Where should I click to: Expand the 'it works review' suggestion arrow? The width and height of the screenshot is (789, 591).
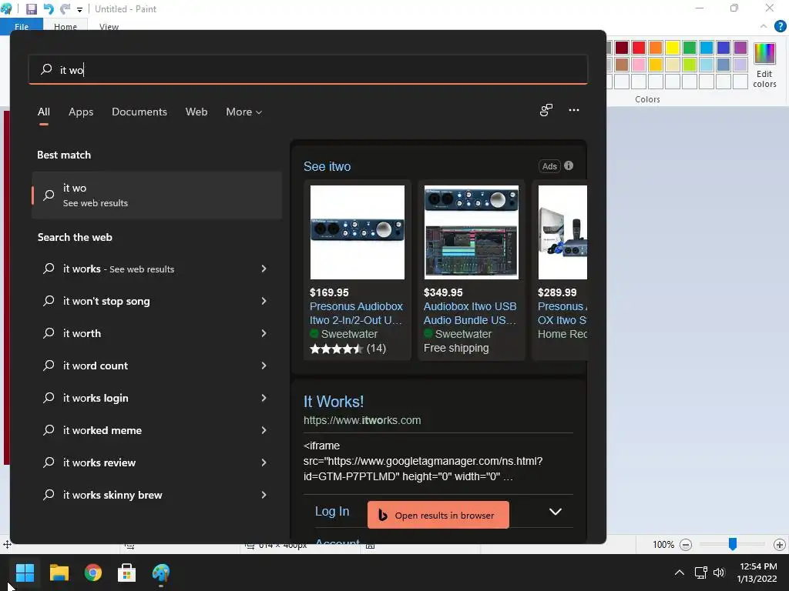click(x=264, y=462)
